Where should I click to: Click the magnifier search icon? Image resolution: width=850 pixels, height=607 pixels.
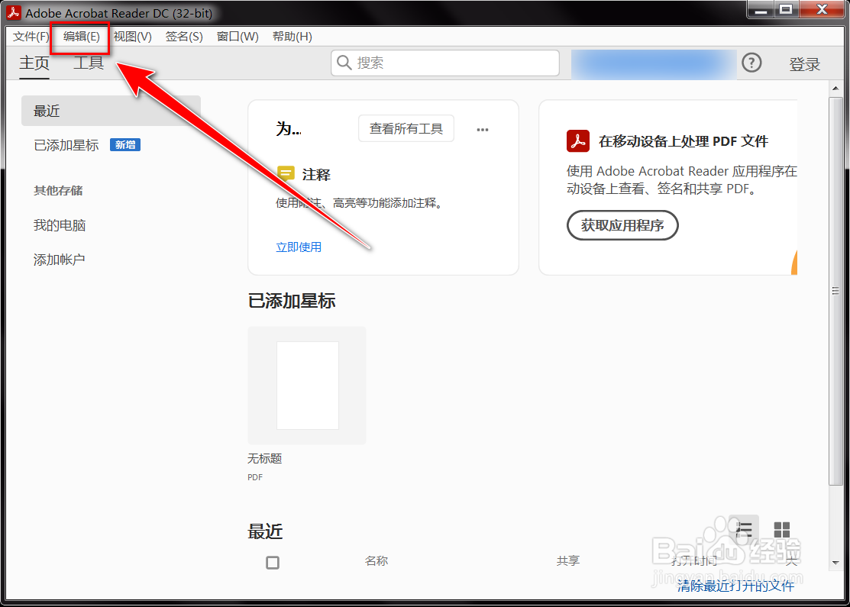click(344, 63)
